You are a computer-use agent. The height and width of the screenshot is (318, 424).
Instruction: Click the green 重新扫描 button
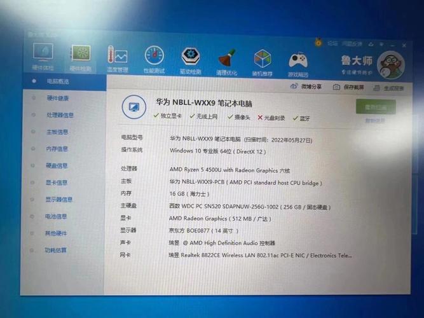(376, 107)
